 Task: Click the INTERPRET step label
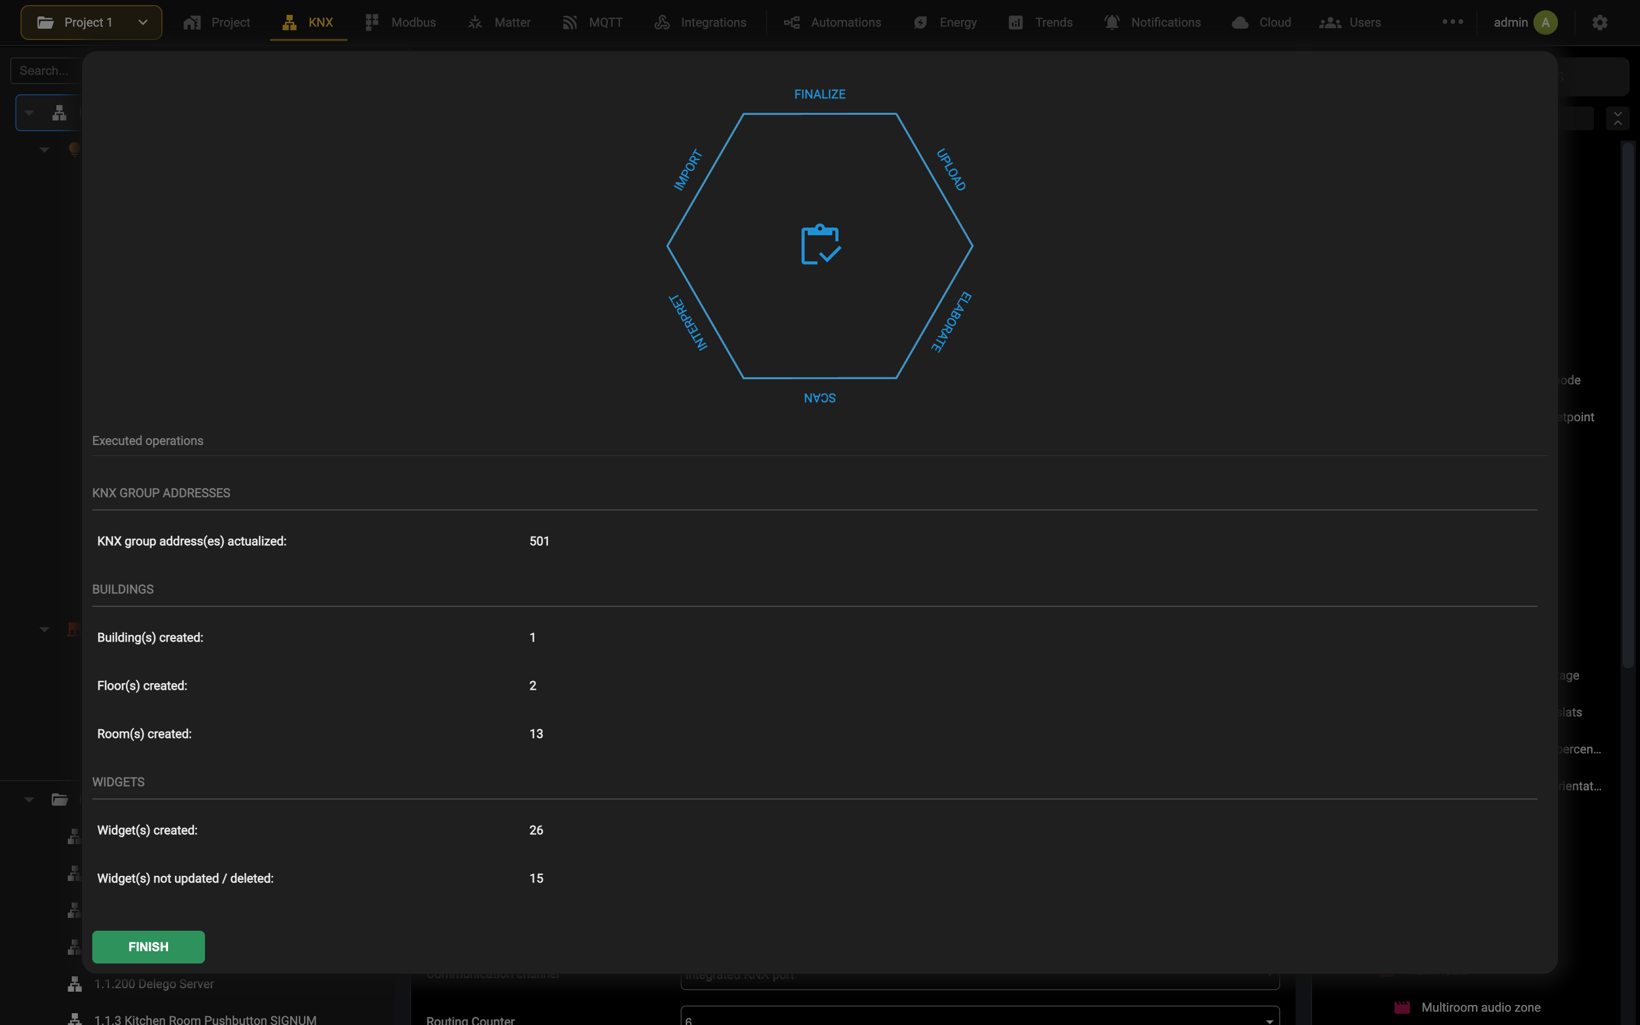click(688, 321)
